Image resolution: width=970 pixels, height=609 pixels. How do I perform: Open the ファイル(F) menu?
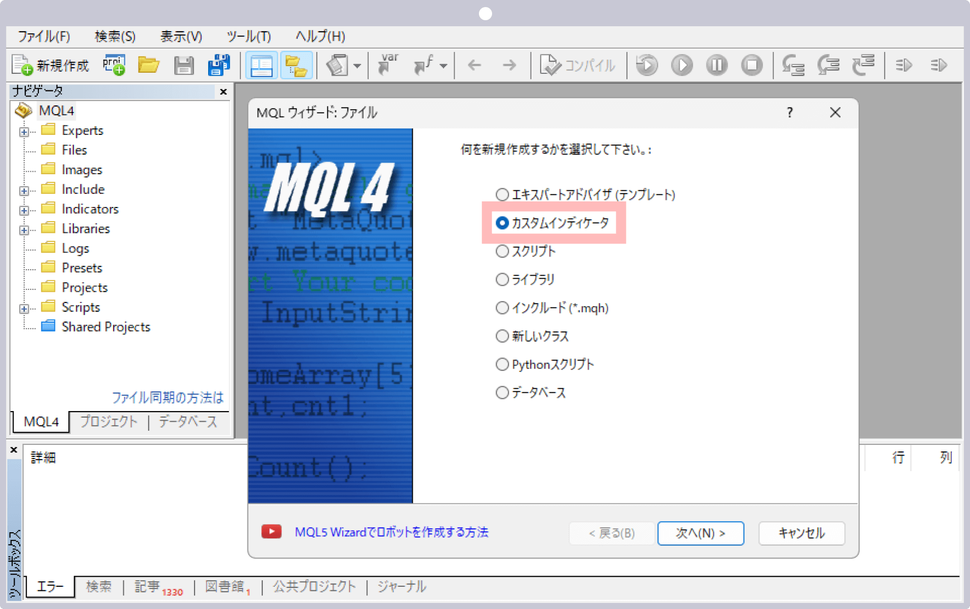44,36
